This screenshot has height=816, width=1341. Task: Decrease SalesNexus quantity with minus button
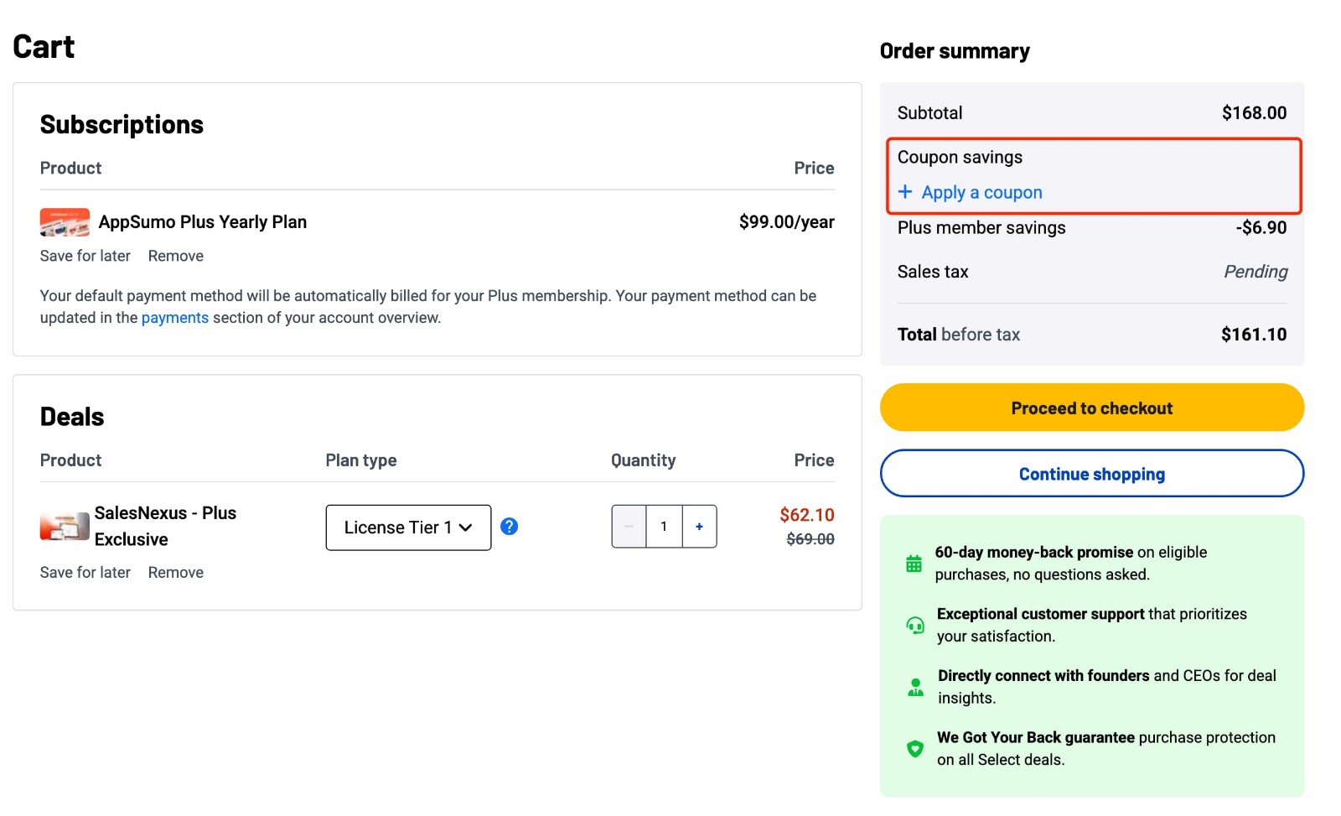[x=629, y=526]
